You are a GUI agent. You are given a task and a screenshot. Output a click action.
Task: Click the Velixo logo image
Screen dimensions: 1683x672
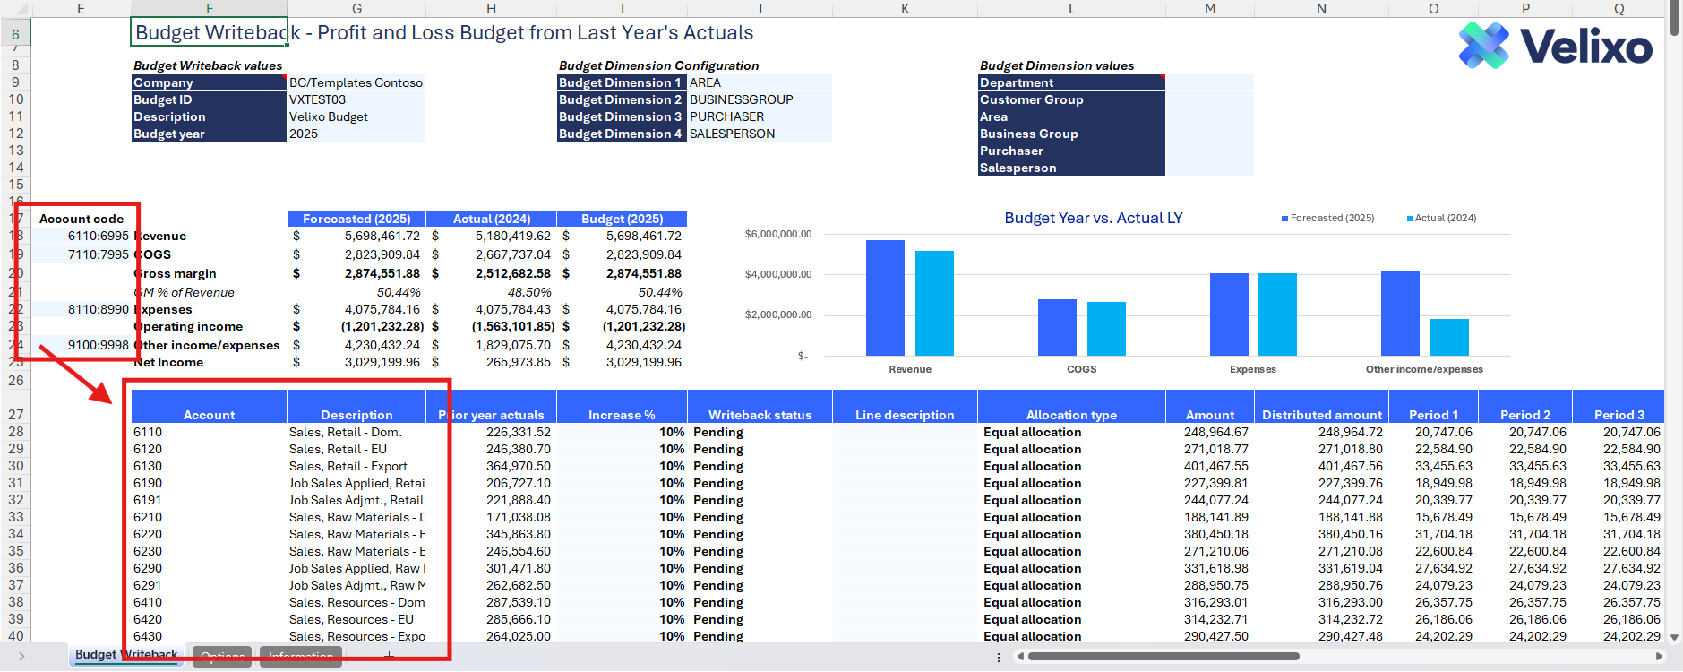[1555, 46]
